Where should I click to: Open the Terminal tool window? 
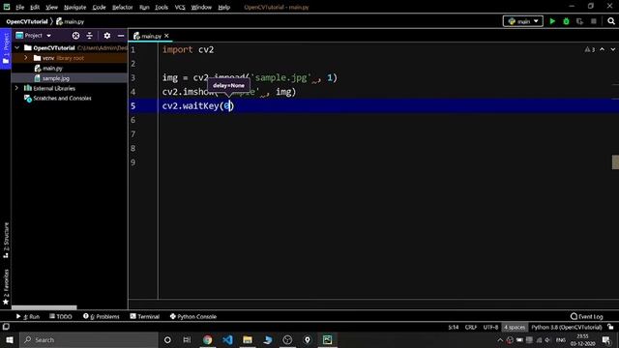pos(144,316)
